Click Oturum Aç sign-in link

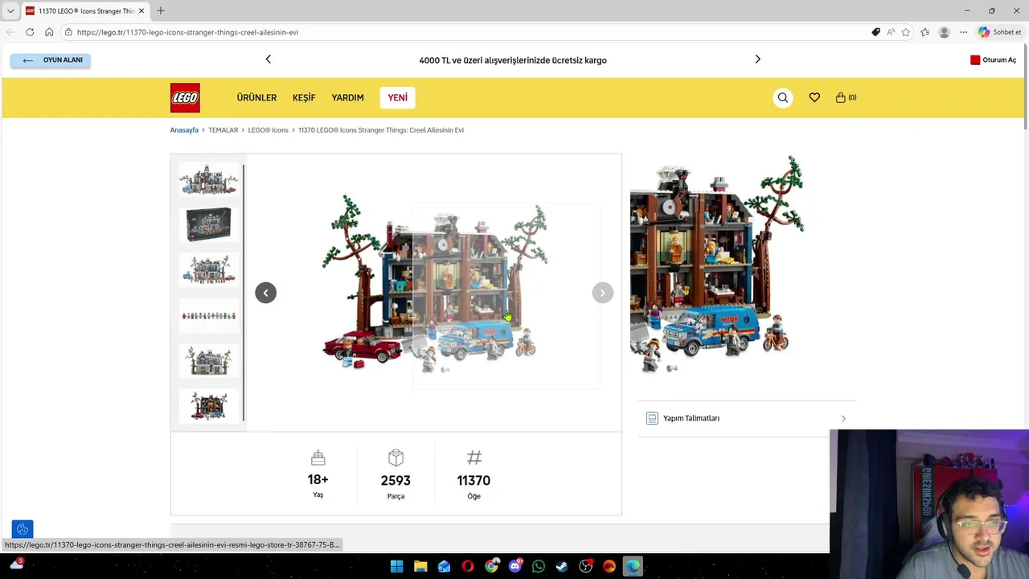pyautogui.click(x=994, y=60)
